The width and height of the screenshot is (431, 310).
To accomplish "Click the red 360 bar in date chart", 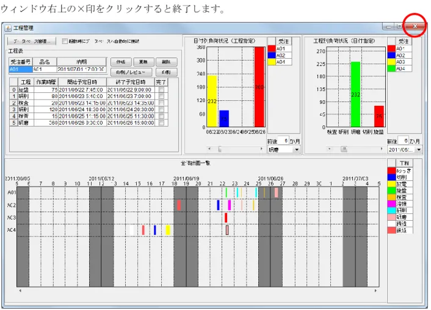I will click(259, 87).
